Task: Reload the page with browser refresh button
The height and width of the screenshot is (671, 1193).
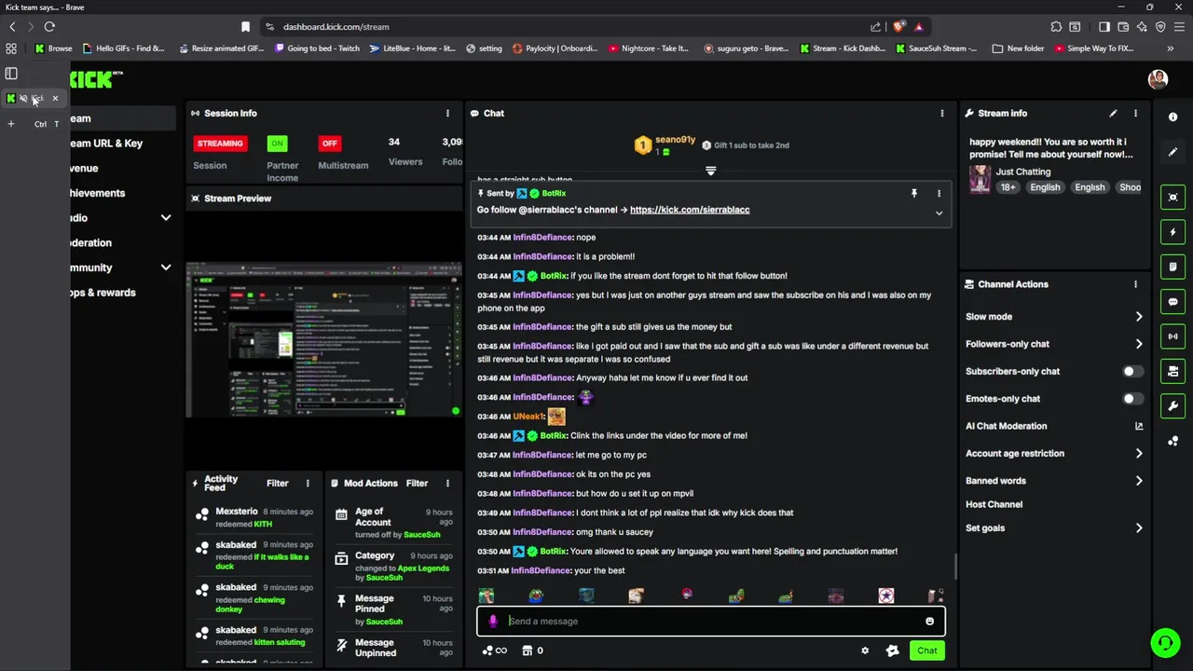Action: point(49,27)
